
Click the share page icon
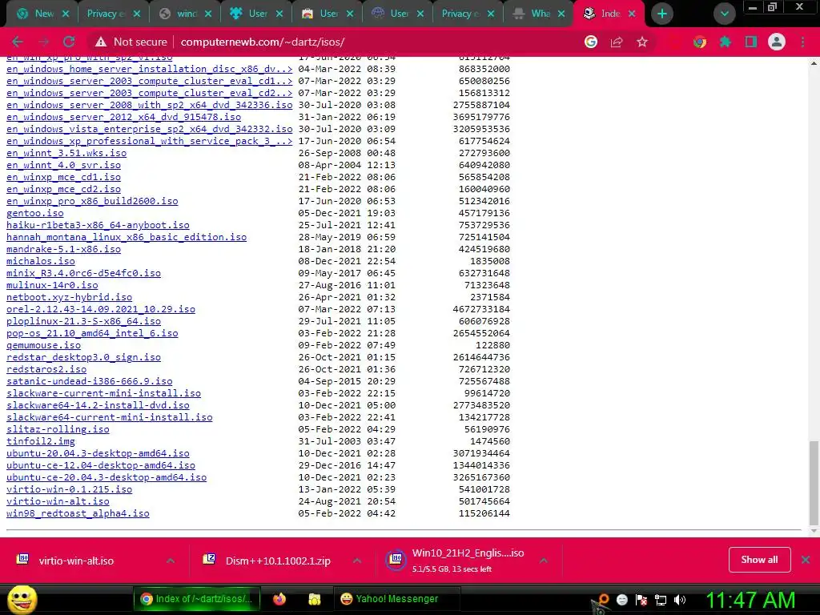point(617,42)
